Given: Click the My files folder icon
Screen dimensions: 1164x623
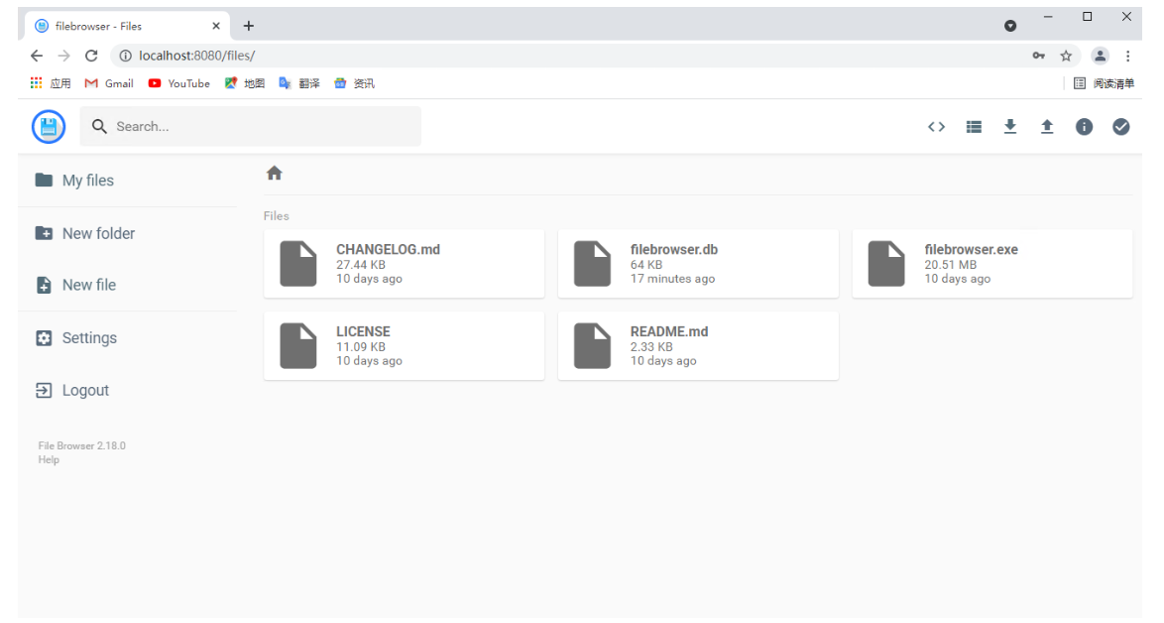Looking at the screenshot, I should tap(45, 180).
